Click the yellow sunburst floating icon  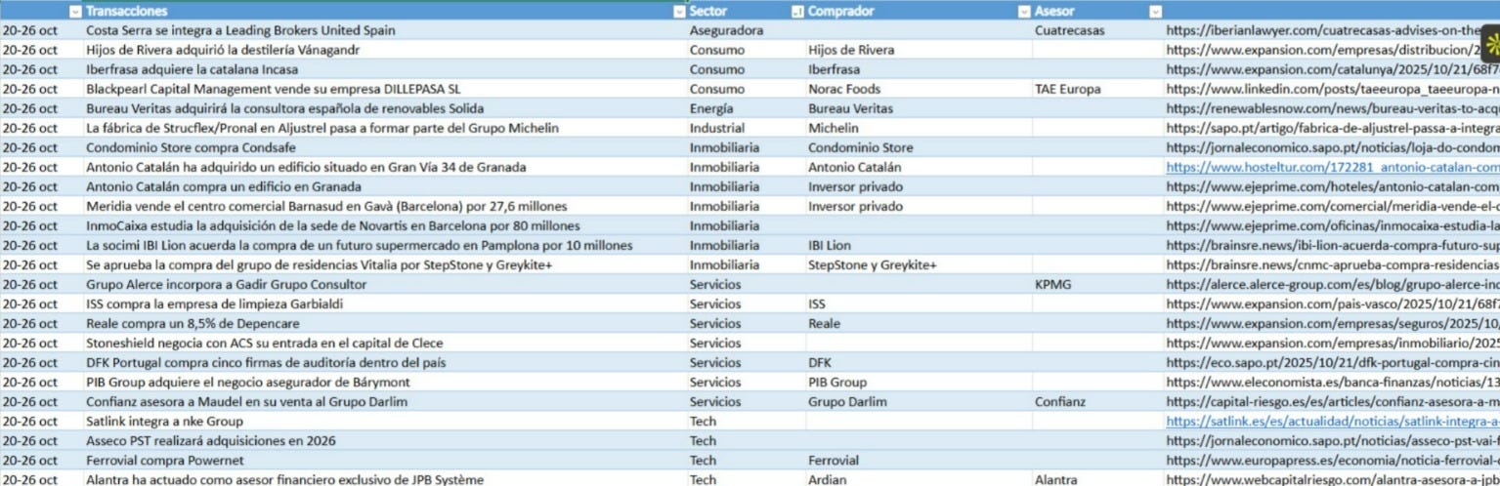pyautogui.click(x=1492, y=45)
